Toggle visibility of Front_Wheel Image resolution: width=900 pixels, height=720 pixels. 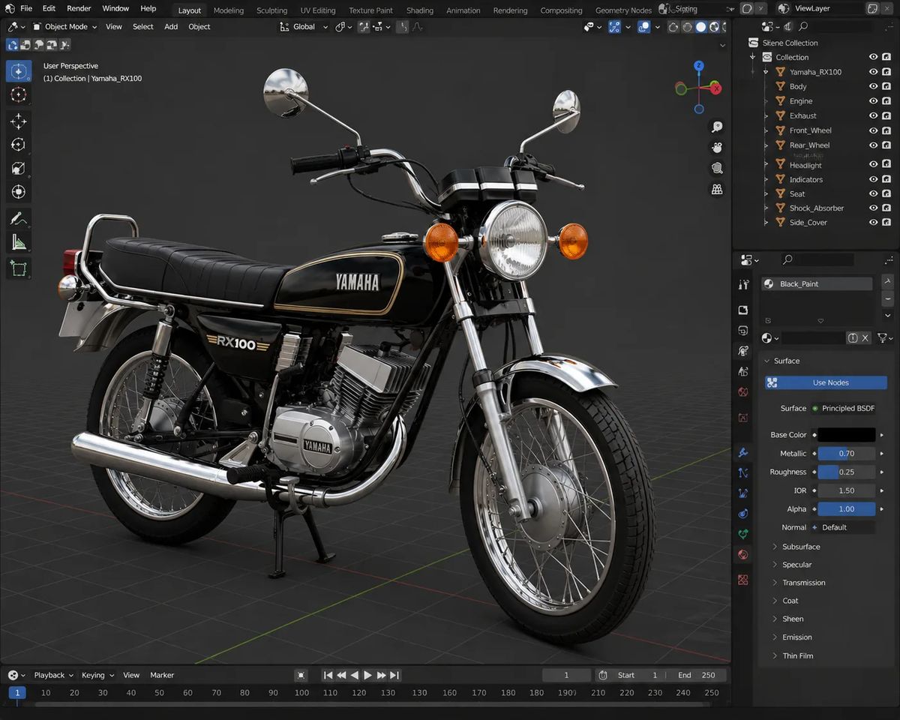[x=873, y=130]
